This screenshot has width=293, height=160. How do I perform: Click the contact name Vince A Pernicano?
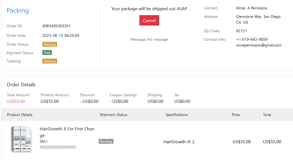[x=251, y=8]
